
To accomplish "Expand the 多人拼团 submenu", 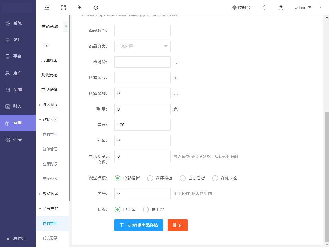I will [x=50, y=105].
